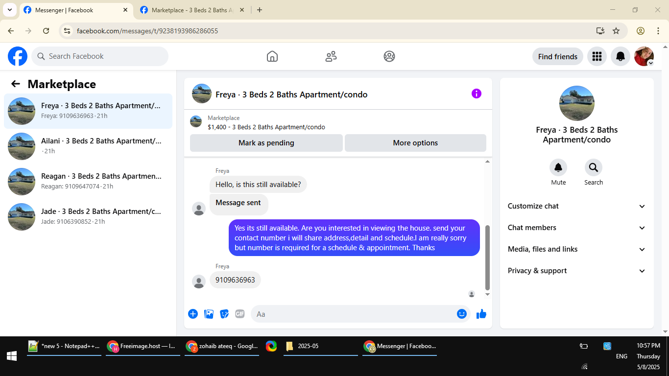669x376 pixels.
Task: Open the Freya conversation in the list
Action: click(88, 111)
